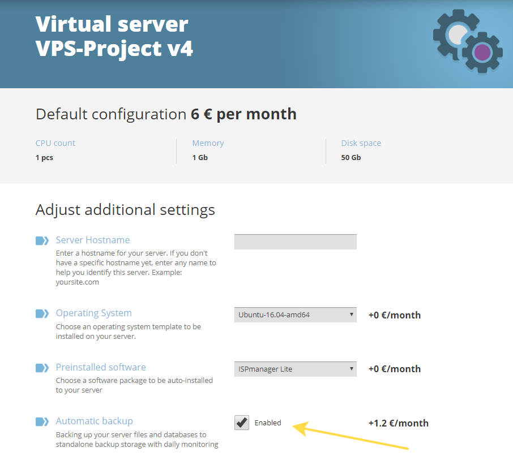The width and height of the screenshot is (513, 461).
Task: Click the '1 Gb' memory value
Action: (200, 157)
